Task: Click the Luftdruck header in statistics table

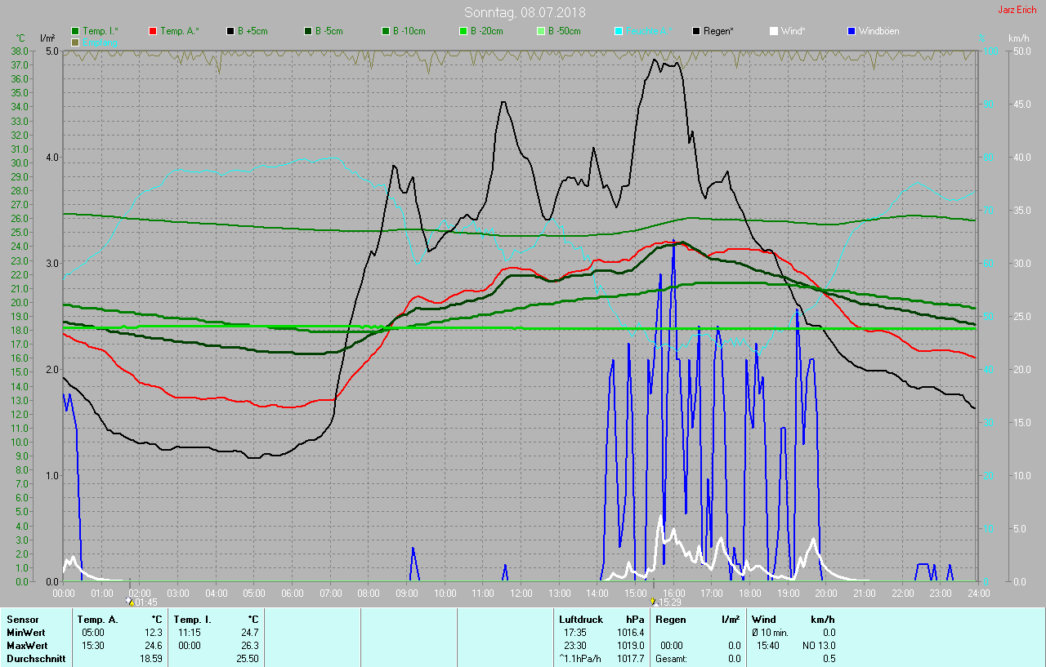Action: [580, 620]
